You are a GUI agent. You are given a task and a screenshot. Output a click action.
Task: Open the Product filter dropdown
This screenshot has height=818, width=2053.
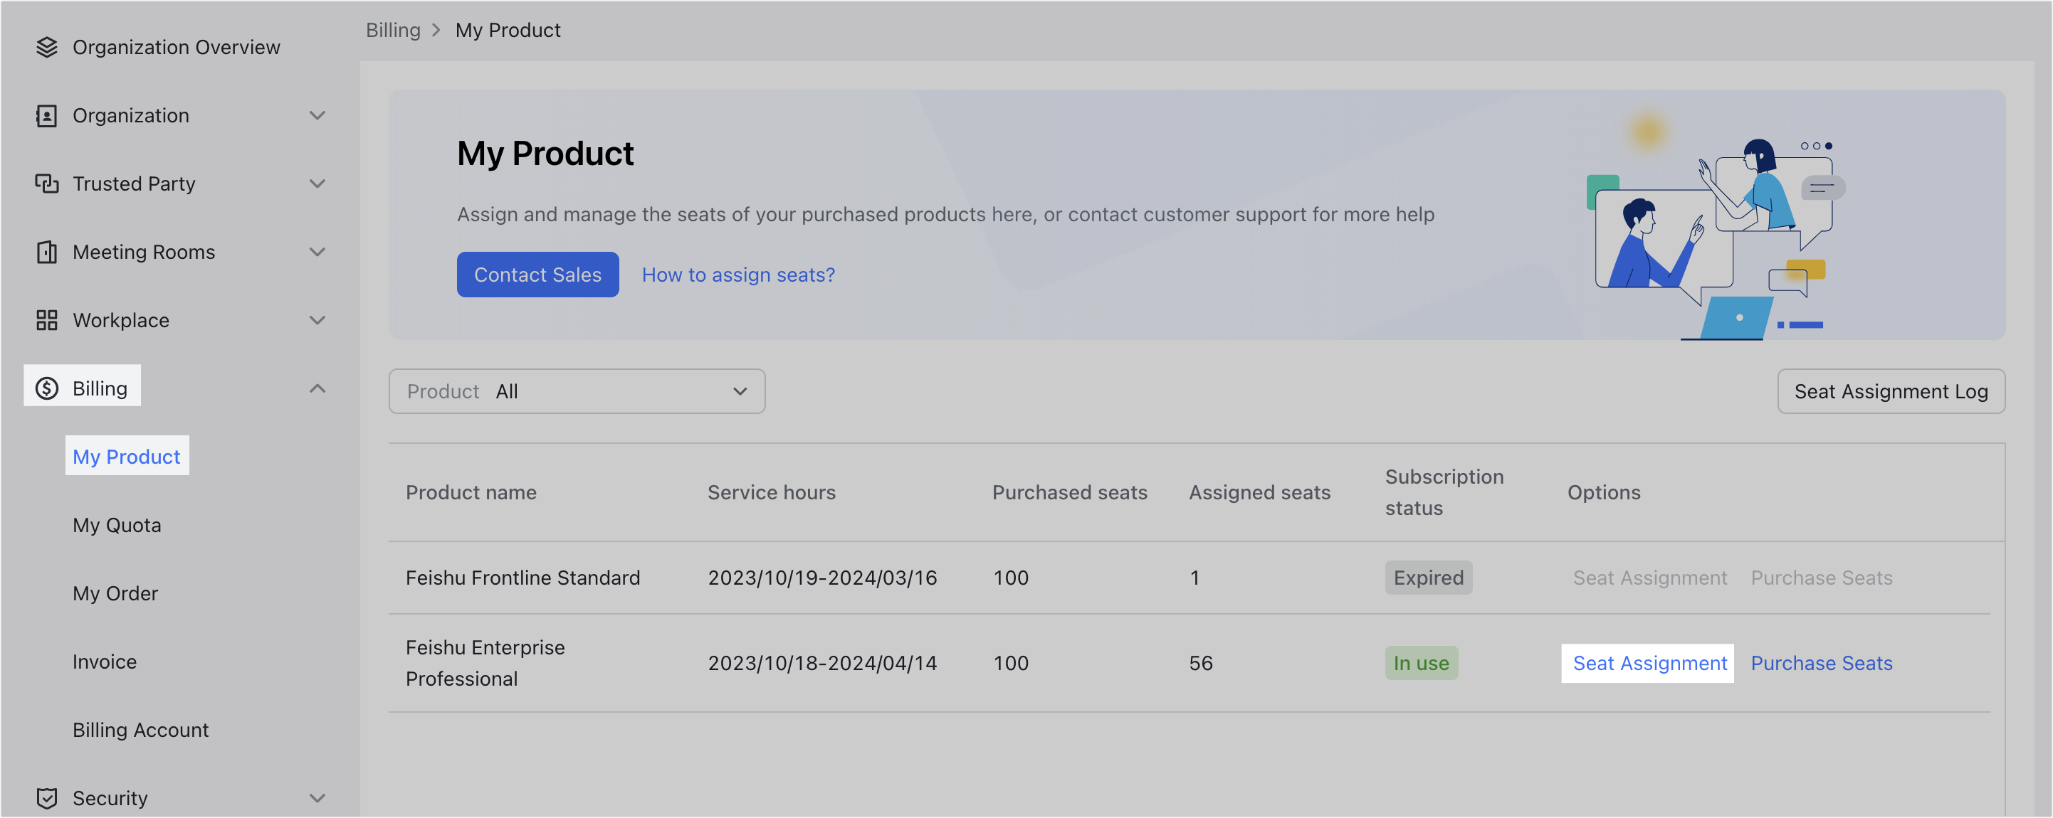coord(576,391)
